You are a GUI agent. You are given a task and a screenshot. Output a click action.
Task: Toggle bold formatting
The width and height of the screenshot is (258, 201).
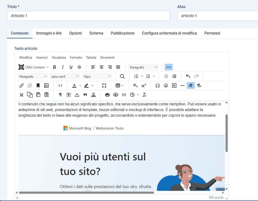[54, 67]
